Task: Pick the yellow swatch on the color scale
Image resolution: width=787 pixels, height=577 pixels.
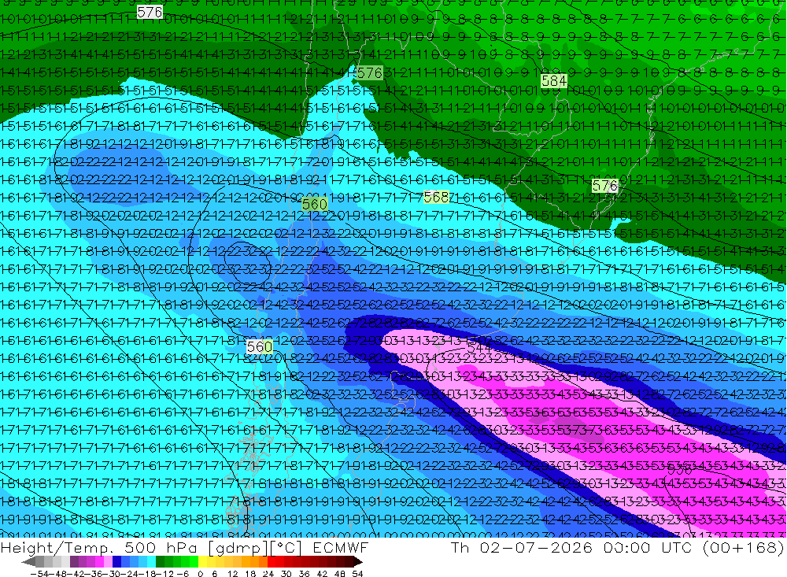Action: click(202, 561)
